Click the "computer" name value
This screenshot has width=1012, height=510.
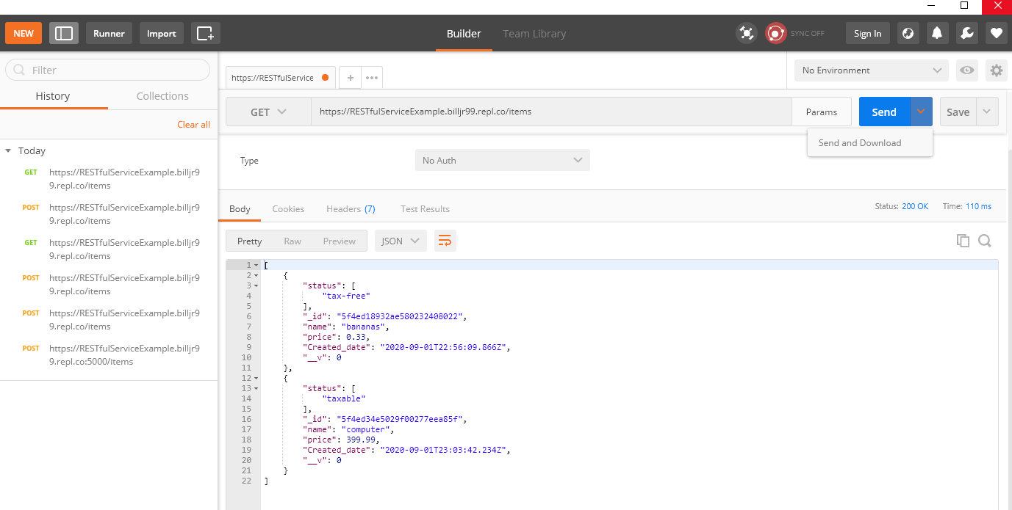pos(365,429)
